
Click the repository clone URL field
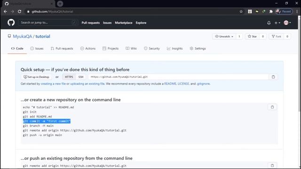point(178,77)
